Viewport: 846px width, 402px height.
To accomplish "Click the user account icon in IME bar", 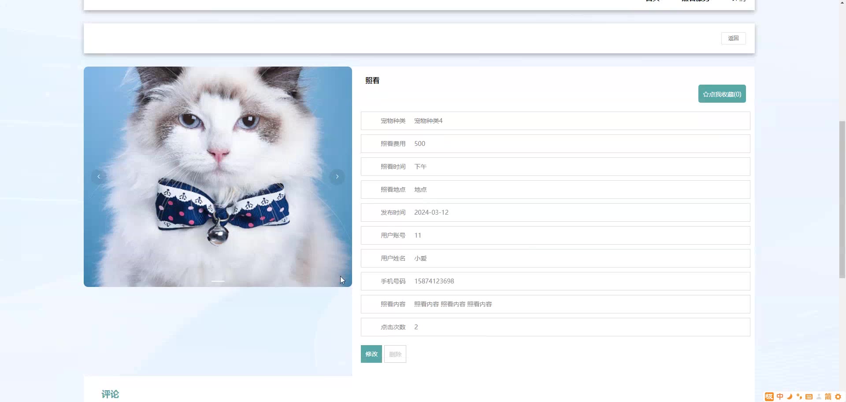I will pos(819,397).
